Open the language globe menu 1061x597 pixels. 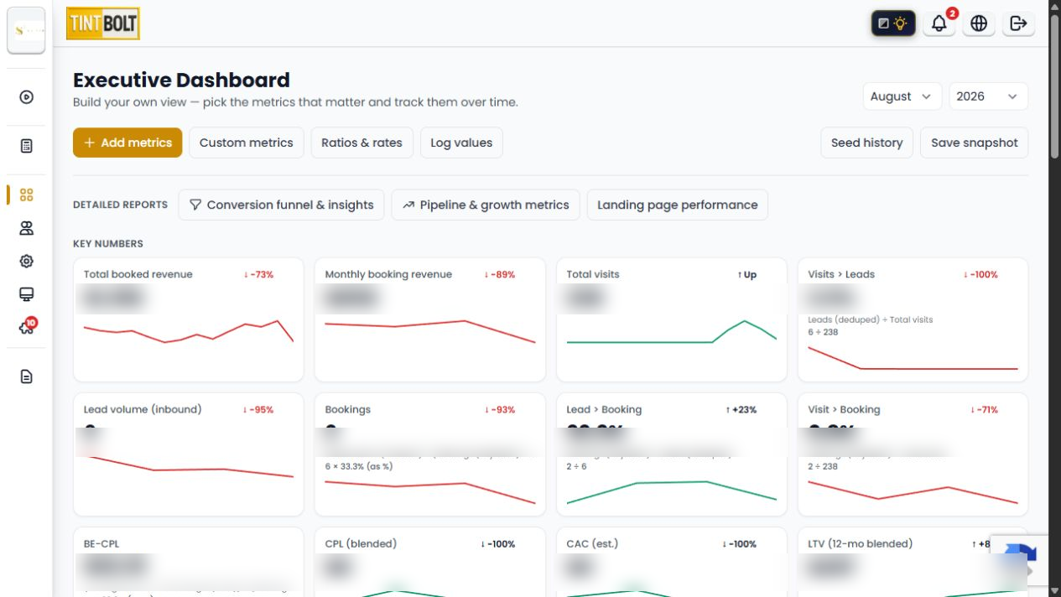click(979, 23)
